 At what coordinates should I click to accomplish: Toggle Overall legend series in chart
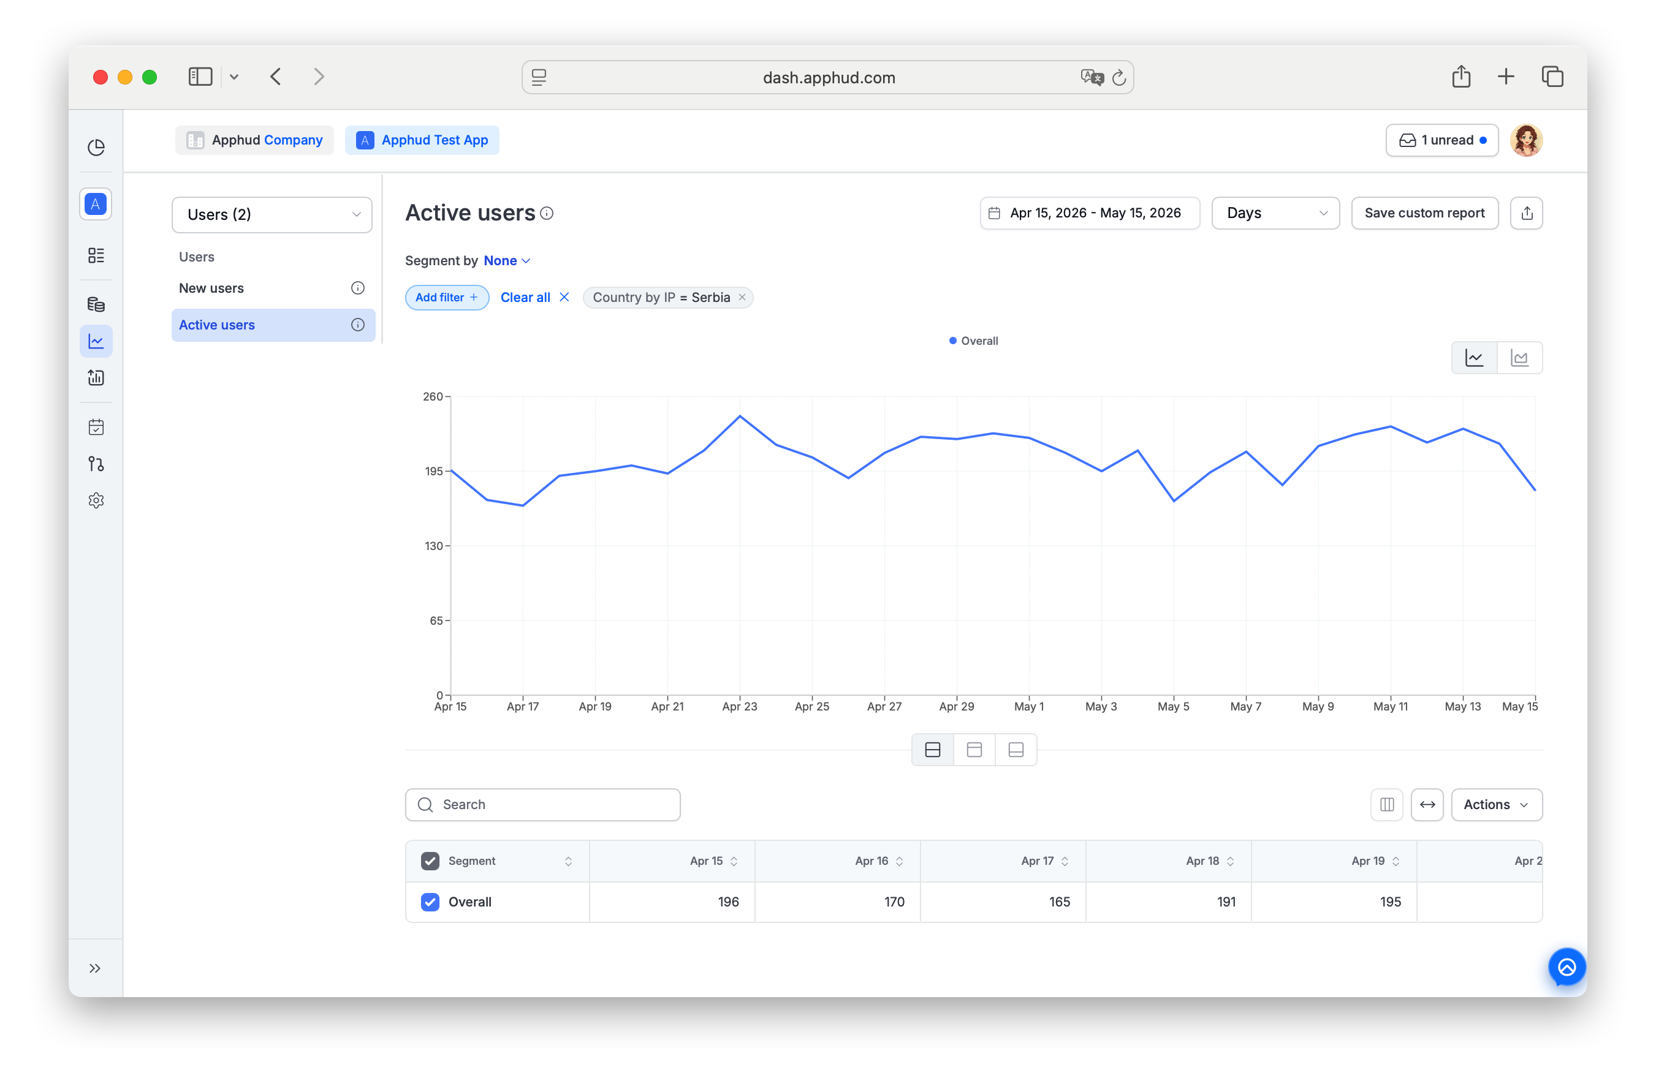point(973,341)
